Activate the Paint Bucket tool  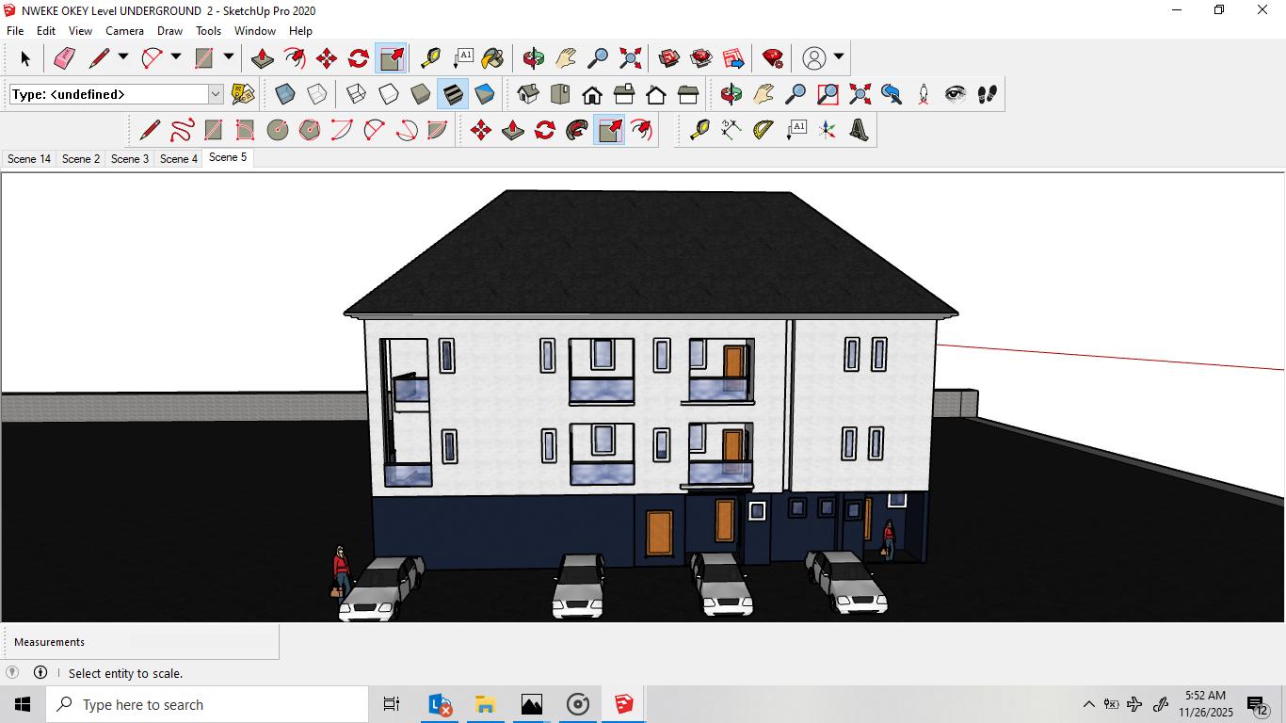pyautogui.click(x=492, y=58)
